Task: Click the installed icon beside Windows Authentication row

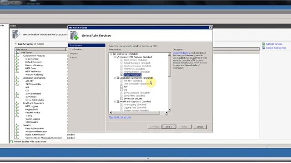Action: [17, 132]
